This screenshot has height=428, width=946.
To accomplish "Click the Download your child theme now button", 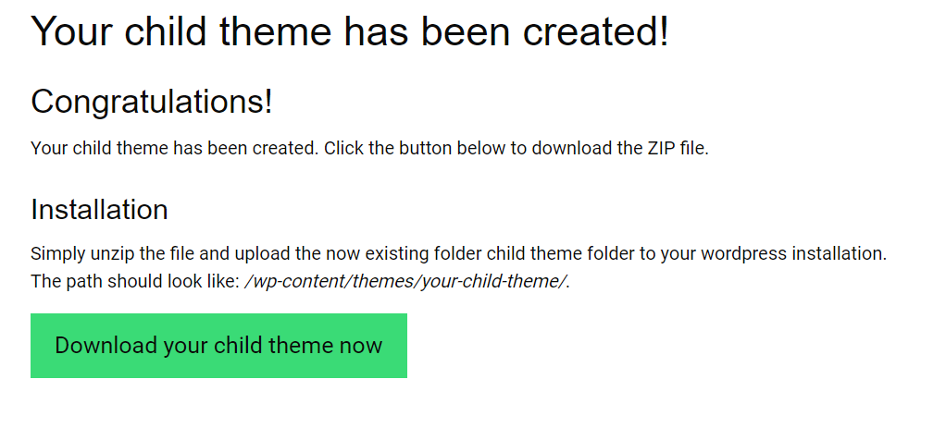I will (x=218, y=346).
